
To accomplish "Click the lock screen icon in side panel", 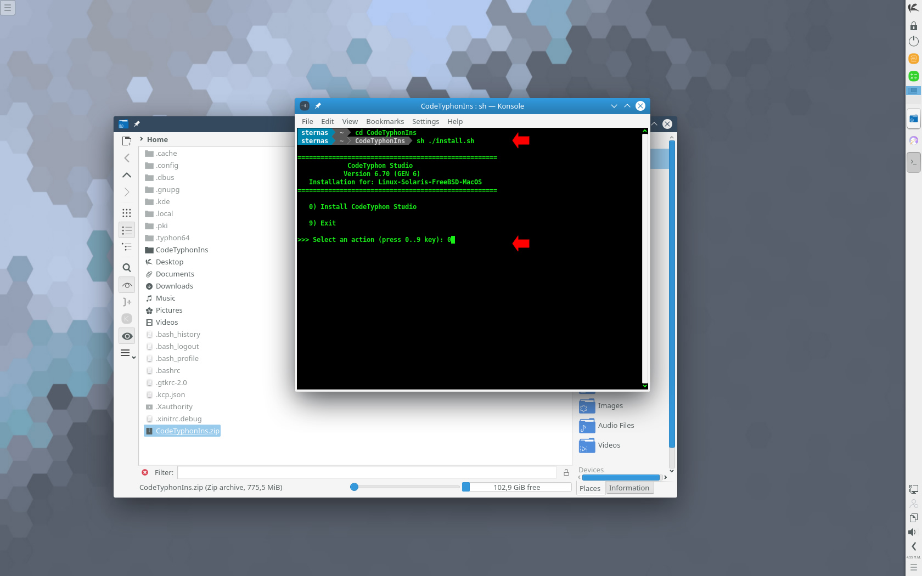I will point(914,26).
